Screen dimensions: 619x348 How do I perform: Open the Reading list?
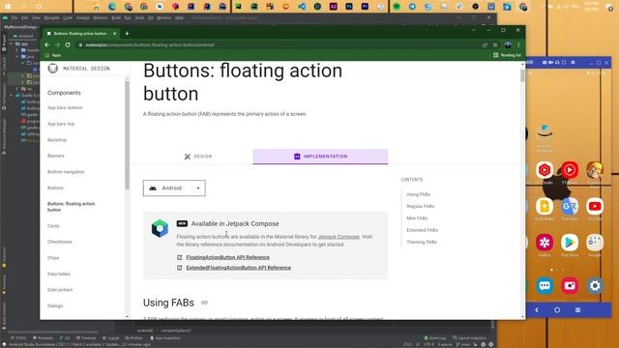pyautogui.click(x=507, y=55)
